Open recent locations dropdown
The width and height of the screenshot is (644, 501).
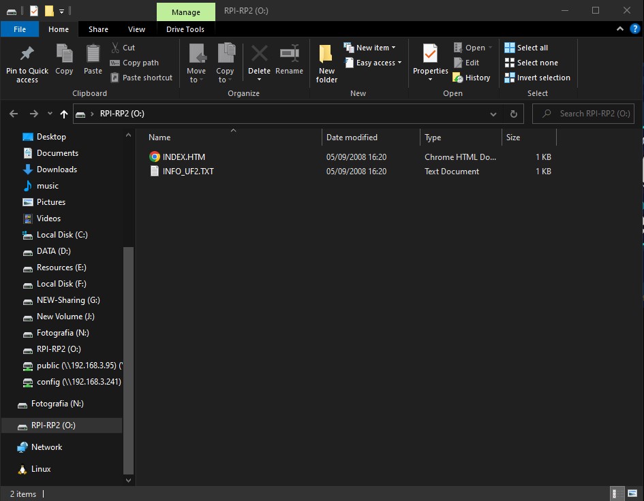(50, 114)
